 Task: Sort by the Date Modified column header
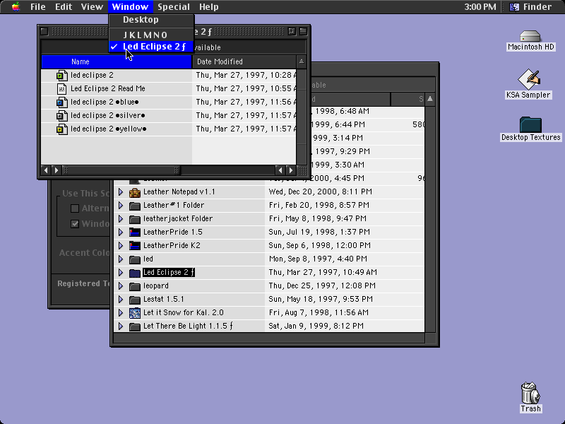click(244, 61)
